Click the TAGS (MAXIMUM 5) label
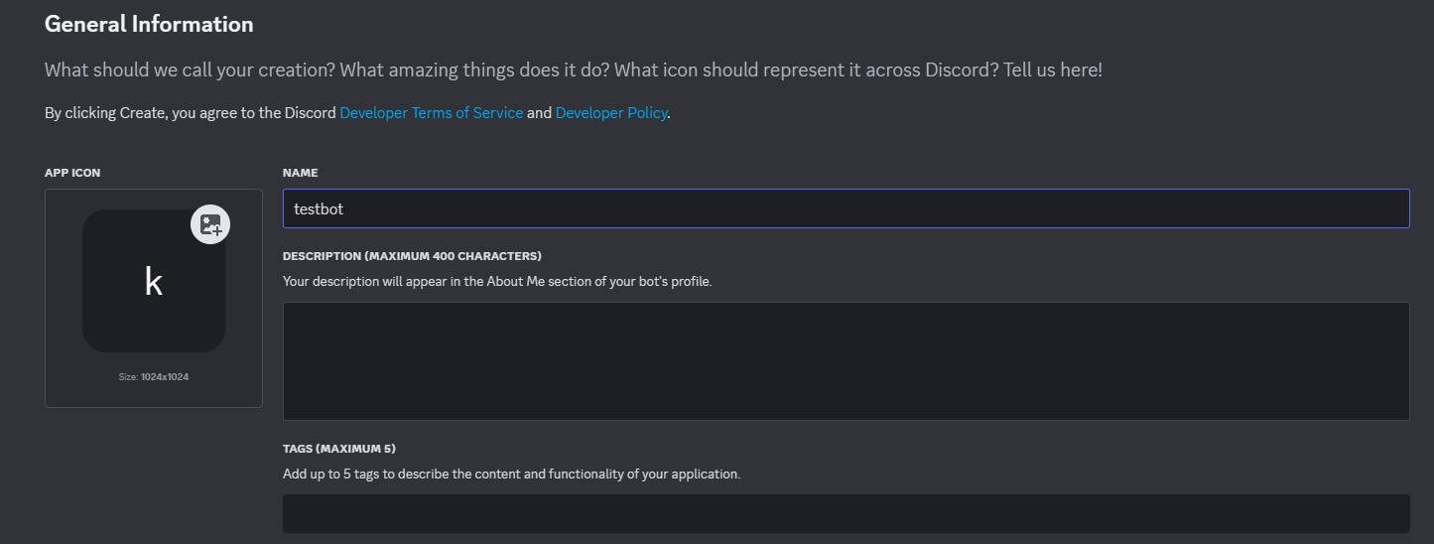The width and height of the screenshot is (1434, 544). pyautogui.click(x=339, y=449)
